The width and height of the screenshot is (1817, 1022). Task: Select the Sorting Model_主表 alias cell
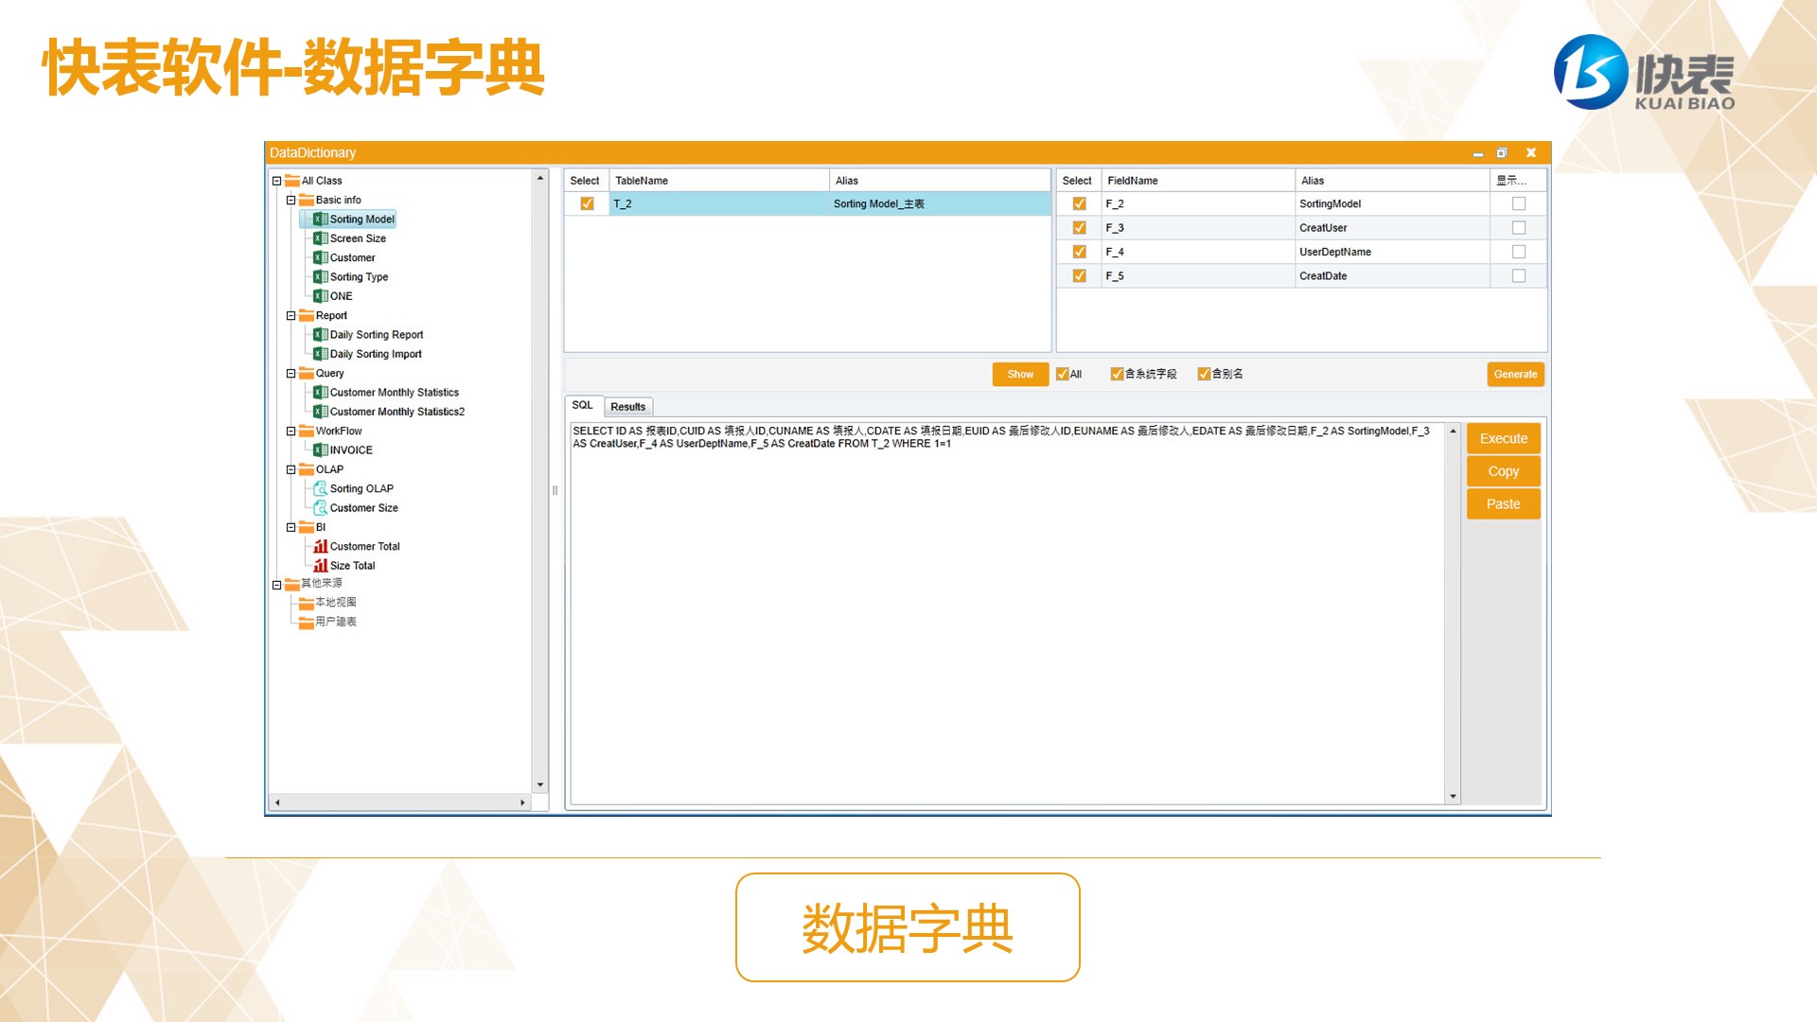tap(940, 203)
